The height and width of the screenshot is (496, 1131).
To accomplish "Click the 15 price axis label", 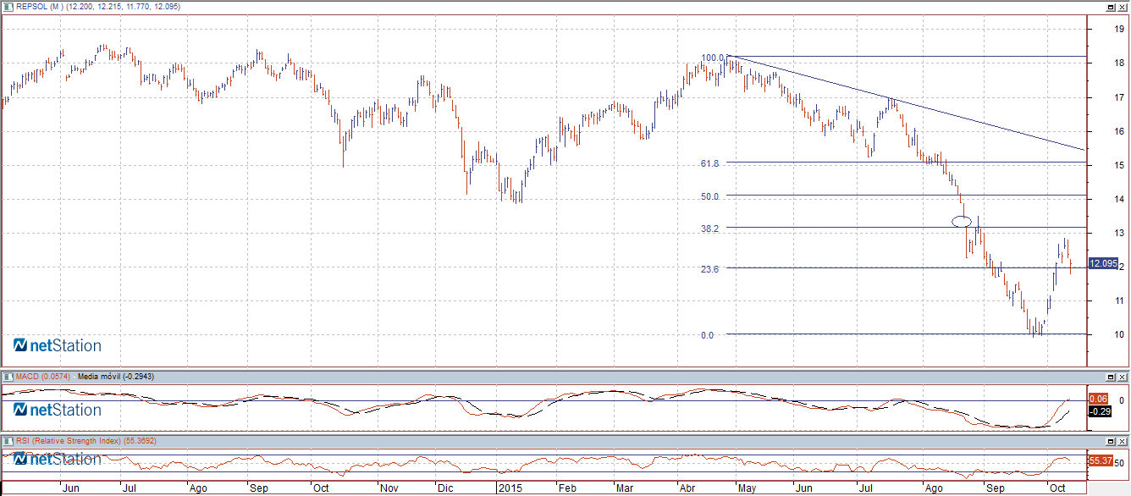I will 1119,165.
